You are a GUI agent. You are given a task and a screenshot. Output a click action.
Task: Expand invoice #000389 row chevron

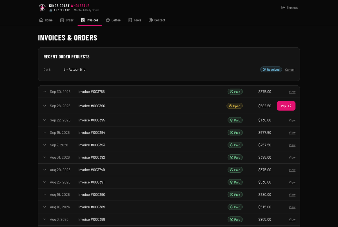coord(45,207)
